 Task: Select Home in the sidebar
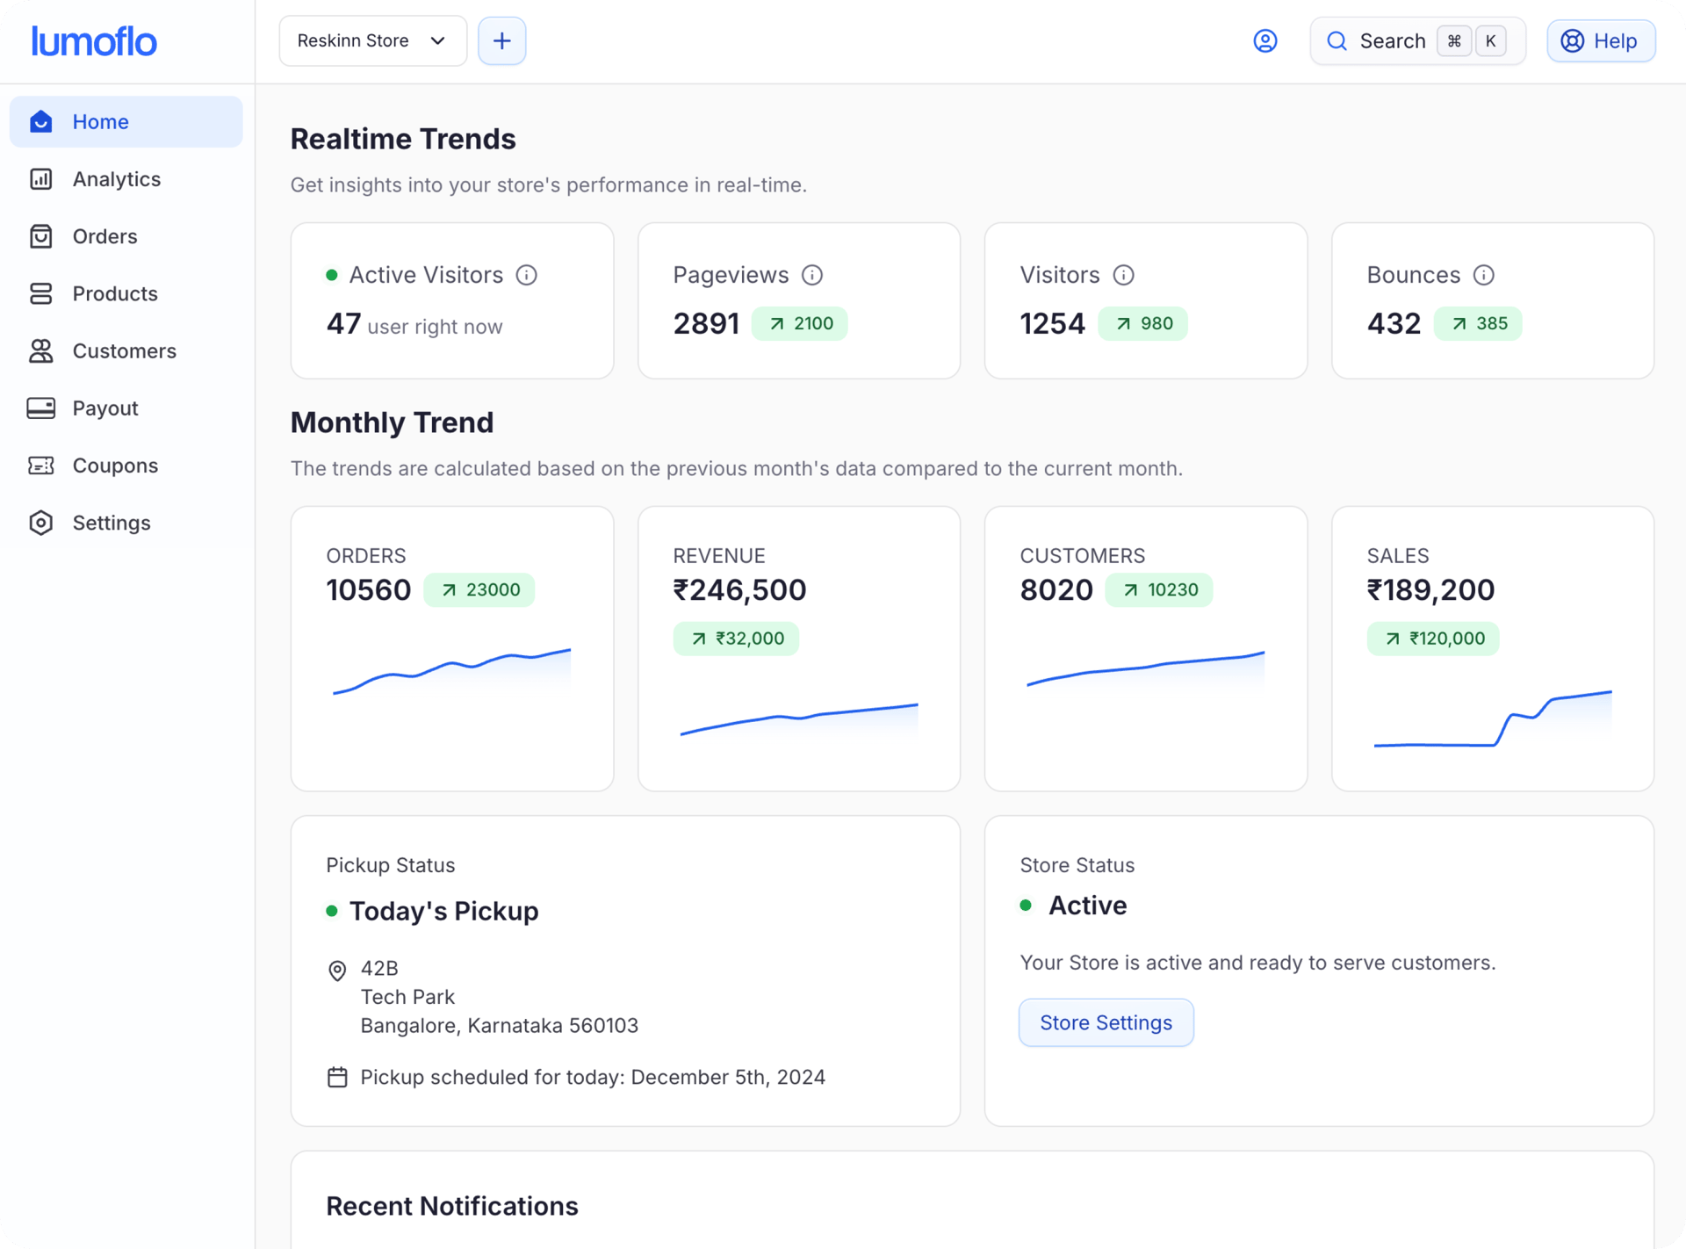(x=101, y=121)
